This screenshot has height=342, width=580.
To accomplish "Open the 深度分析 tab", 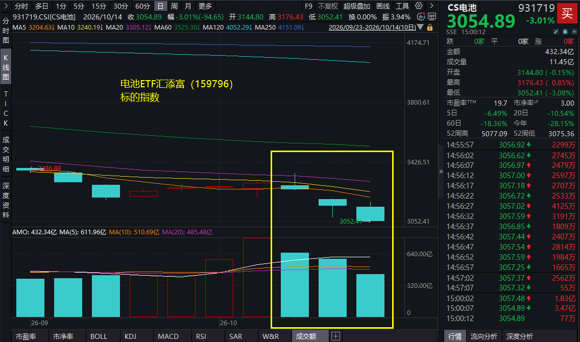I will point(519,336).
